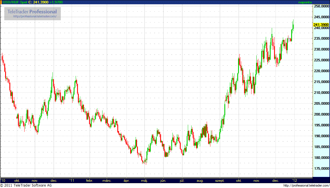Select the jún. month label
Screen dimensions: 330x188
(x=163, y=181)
